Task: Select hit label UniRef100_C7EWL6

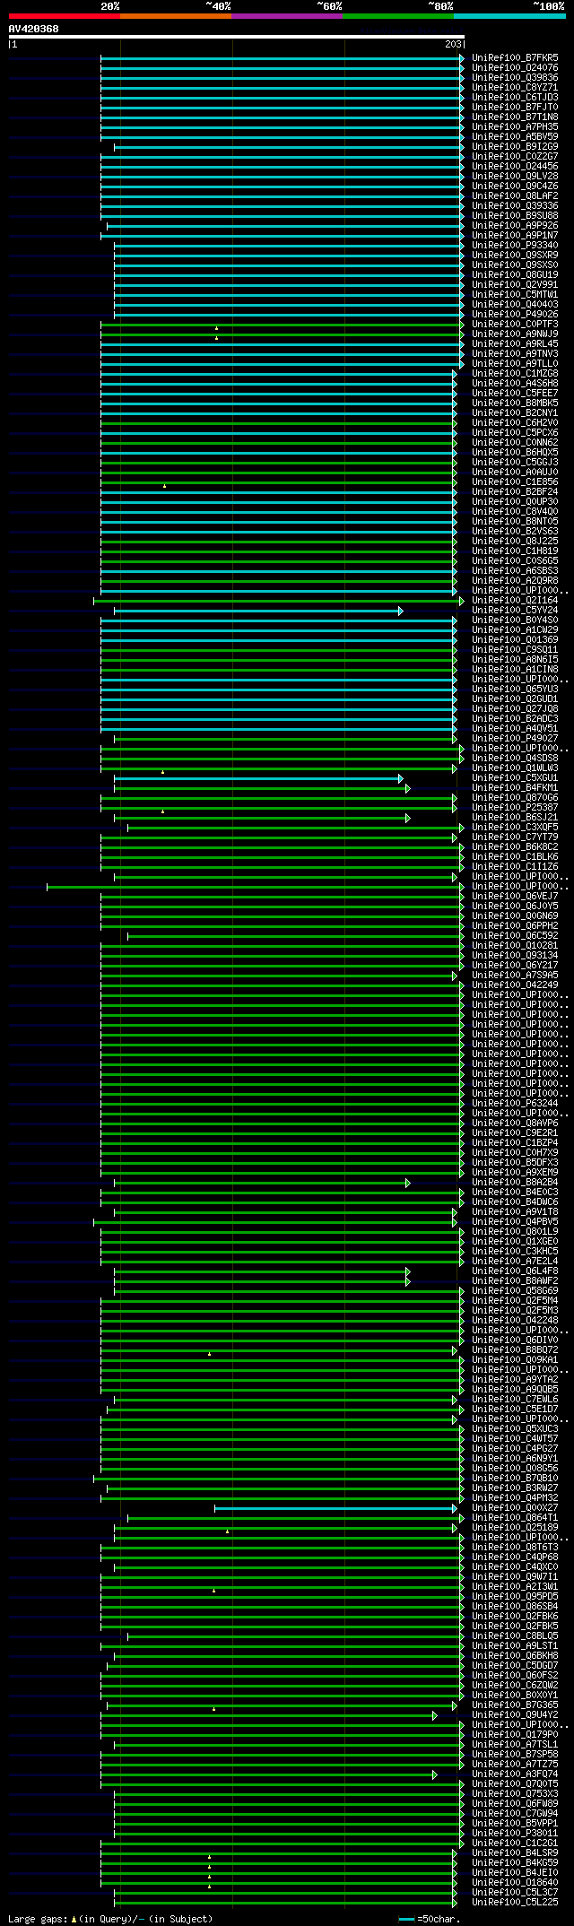Action: (515, 1400)
